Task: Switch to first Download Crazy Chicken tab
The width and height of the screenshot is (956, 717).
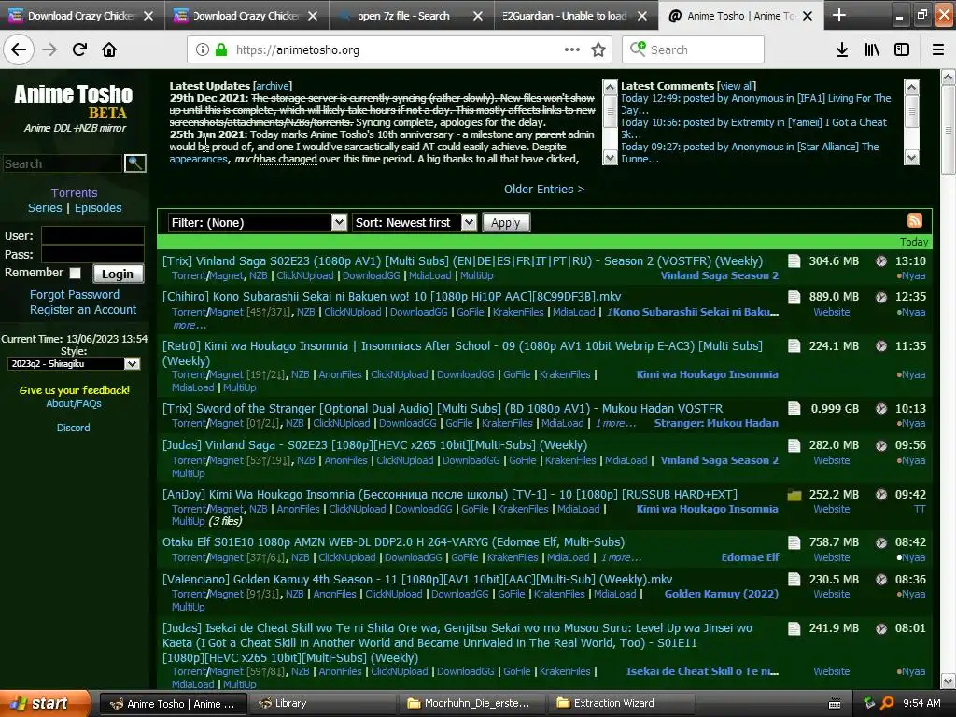Action: tap(82, 16)
